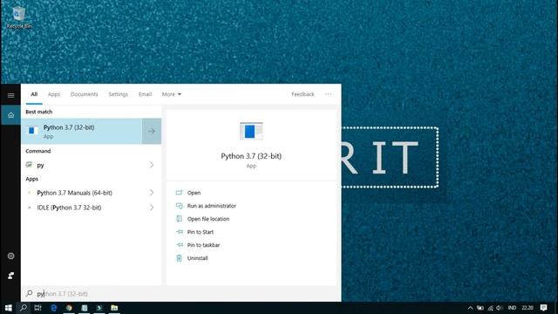This screenshot has height=314, width=558.
Task: Switch to the Email tab
Action: tap(146, 94)
